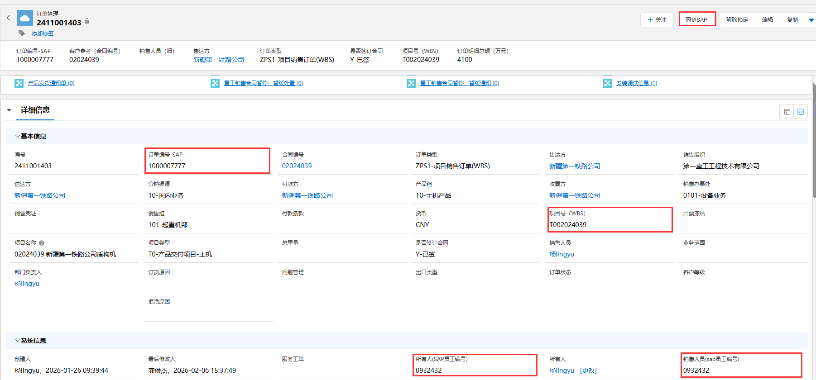The width and height of the screenshot is (816, 380).
Task: Click the 产品发货通知单 related list icon
Action: pos(19,83)
